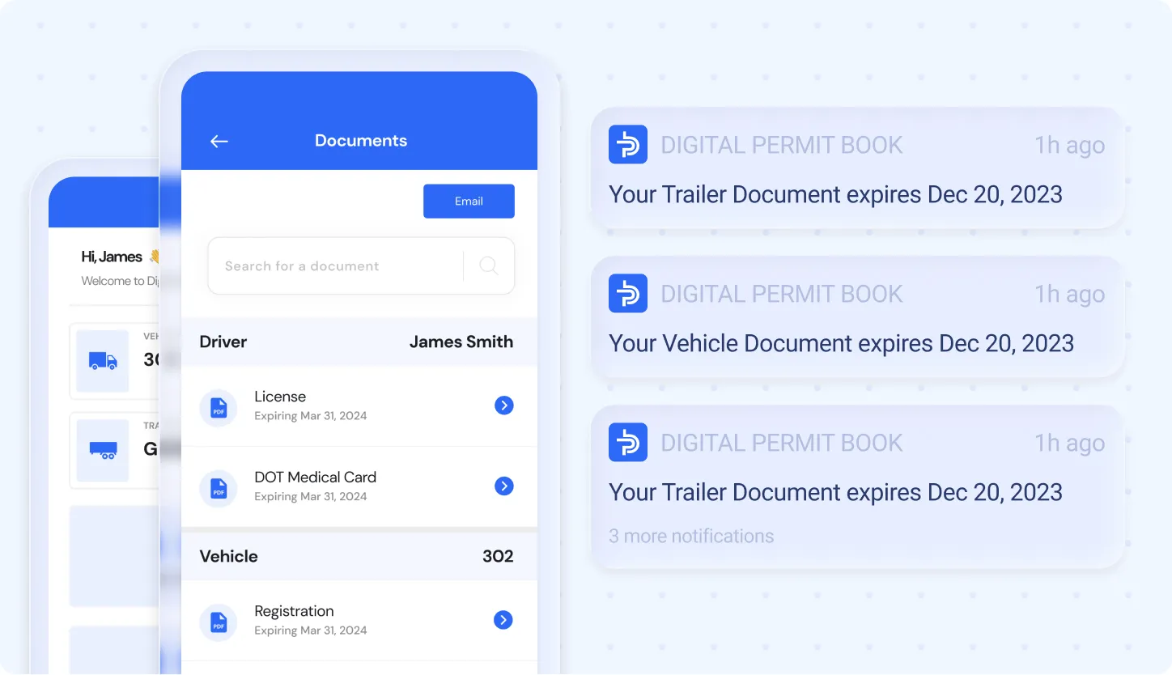
Task: Select the Trailer Document expiry notification
Action: pos(835,194)
